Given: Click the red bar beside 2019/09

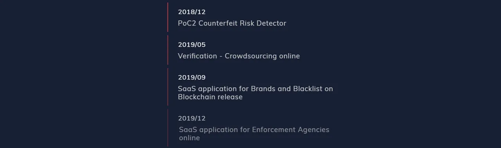Looking at the screenshot, I should (x=168, y=87).
